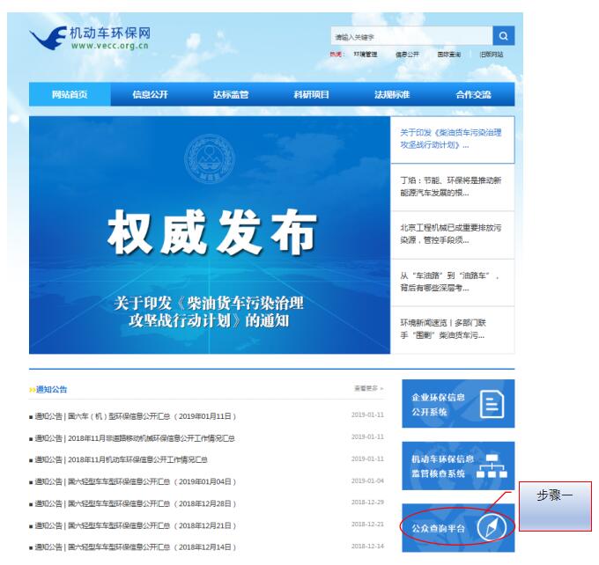Open the 机动车环保信息监管核查系统 button
This screenshot has width=599, height=565.
458,466
